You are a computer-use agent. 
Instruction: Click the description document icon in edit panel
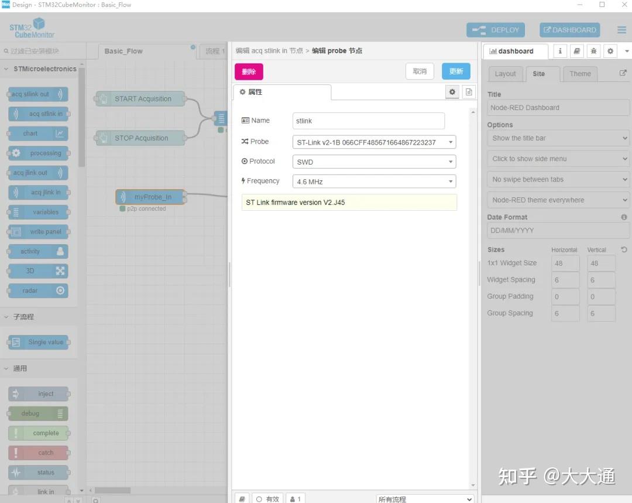[468, 92]
